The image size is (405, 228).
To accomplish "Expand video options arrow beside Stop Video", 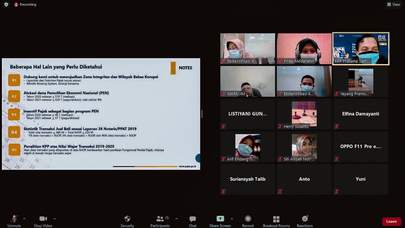I will click(x=55, y=218).
